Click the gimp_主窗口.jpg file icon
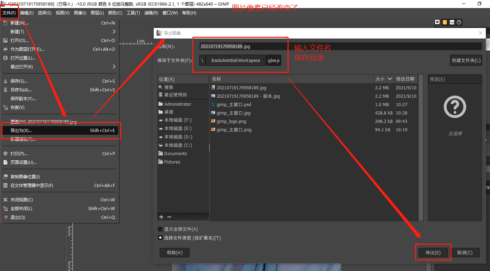Screen dimensions: 490x271 (213, 113)
